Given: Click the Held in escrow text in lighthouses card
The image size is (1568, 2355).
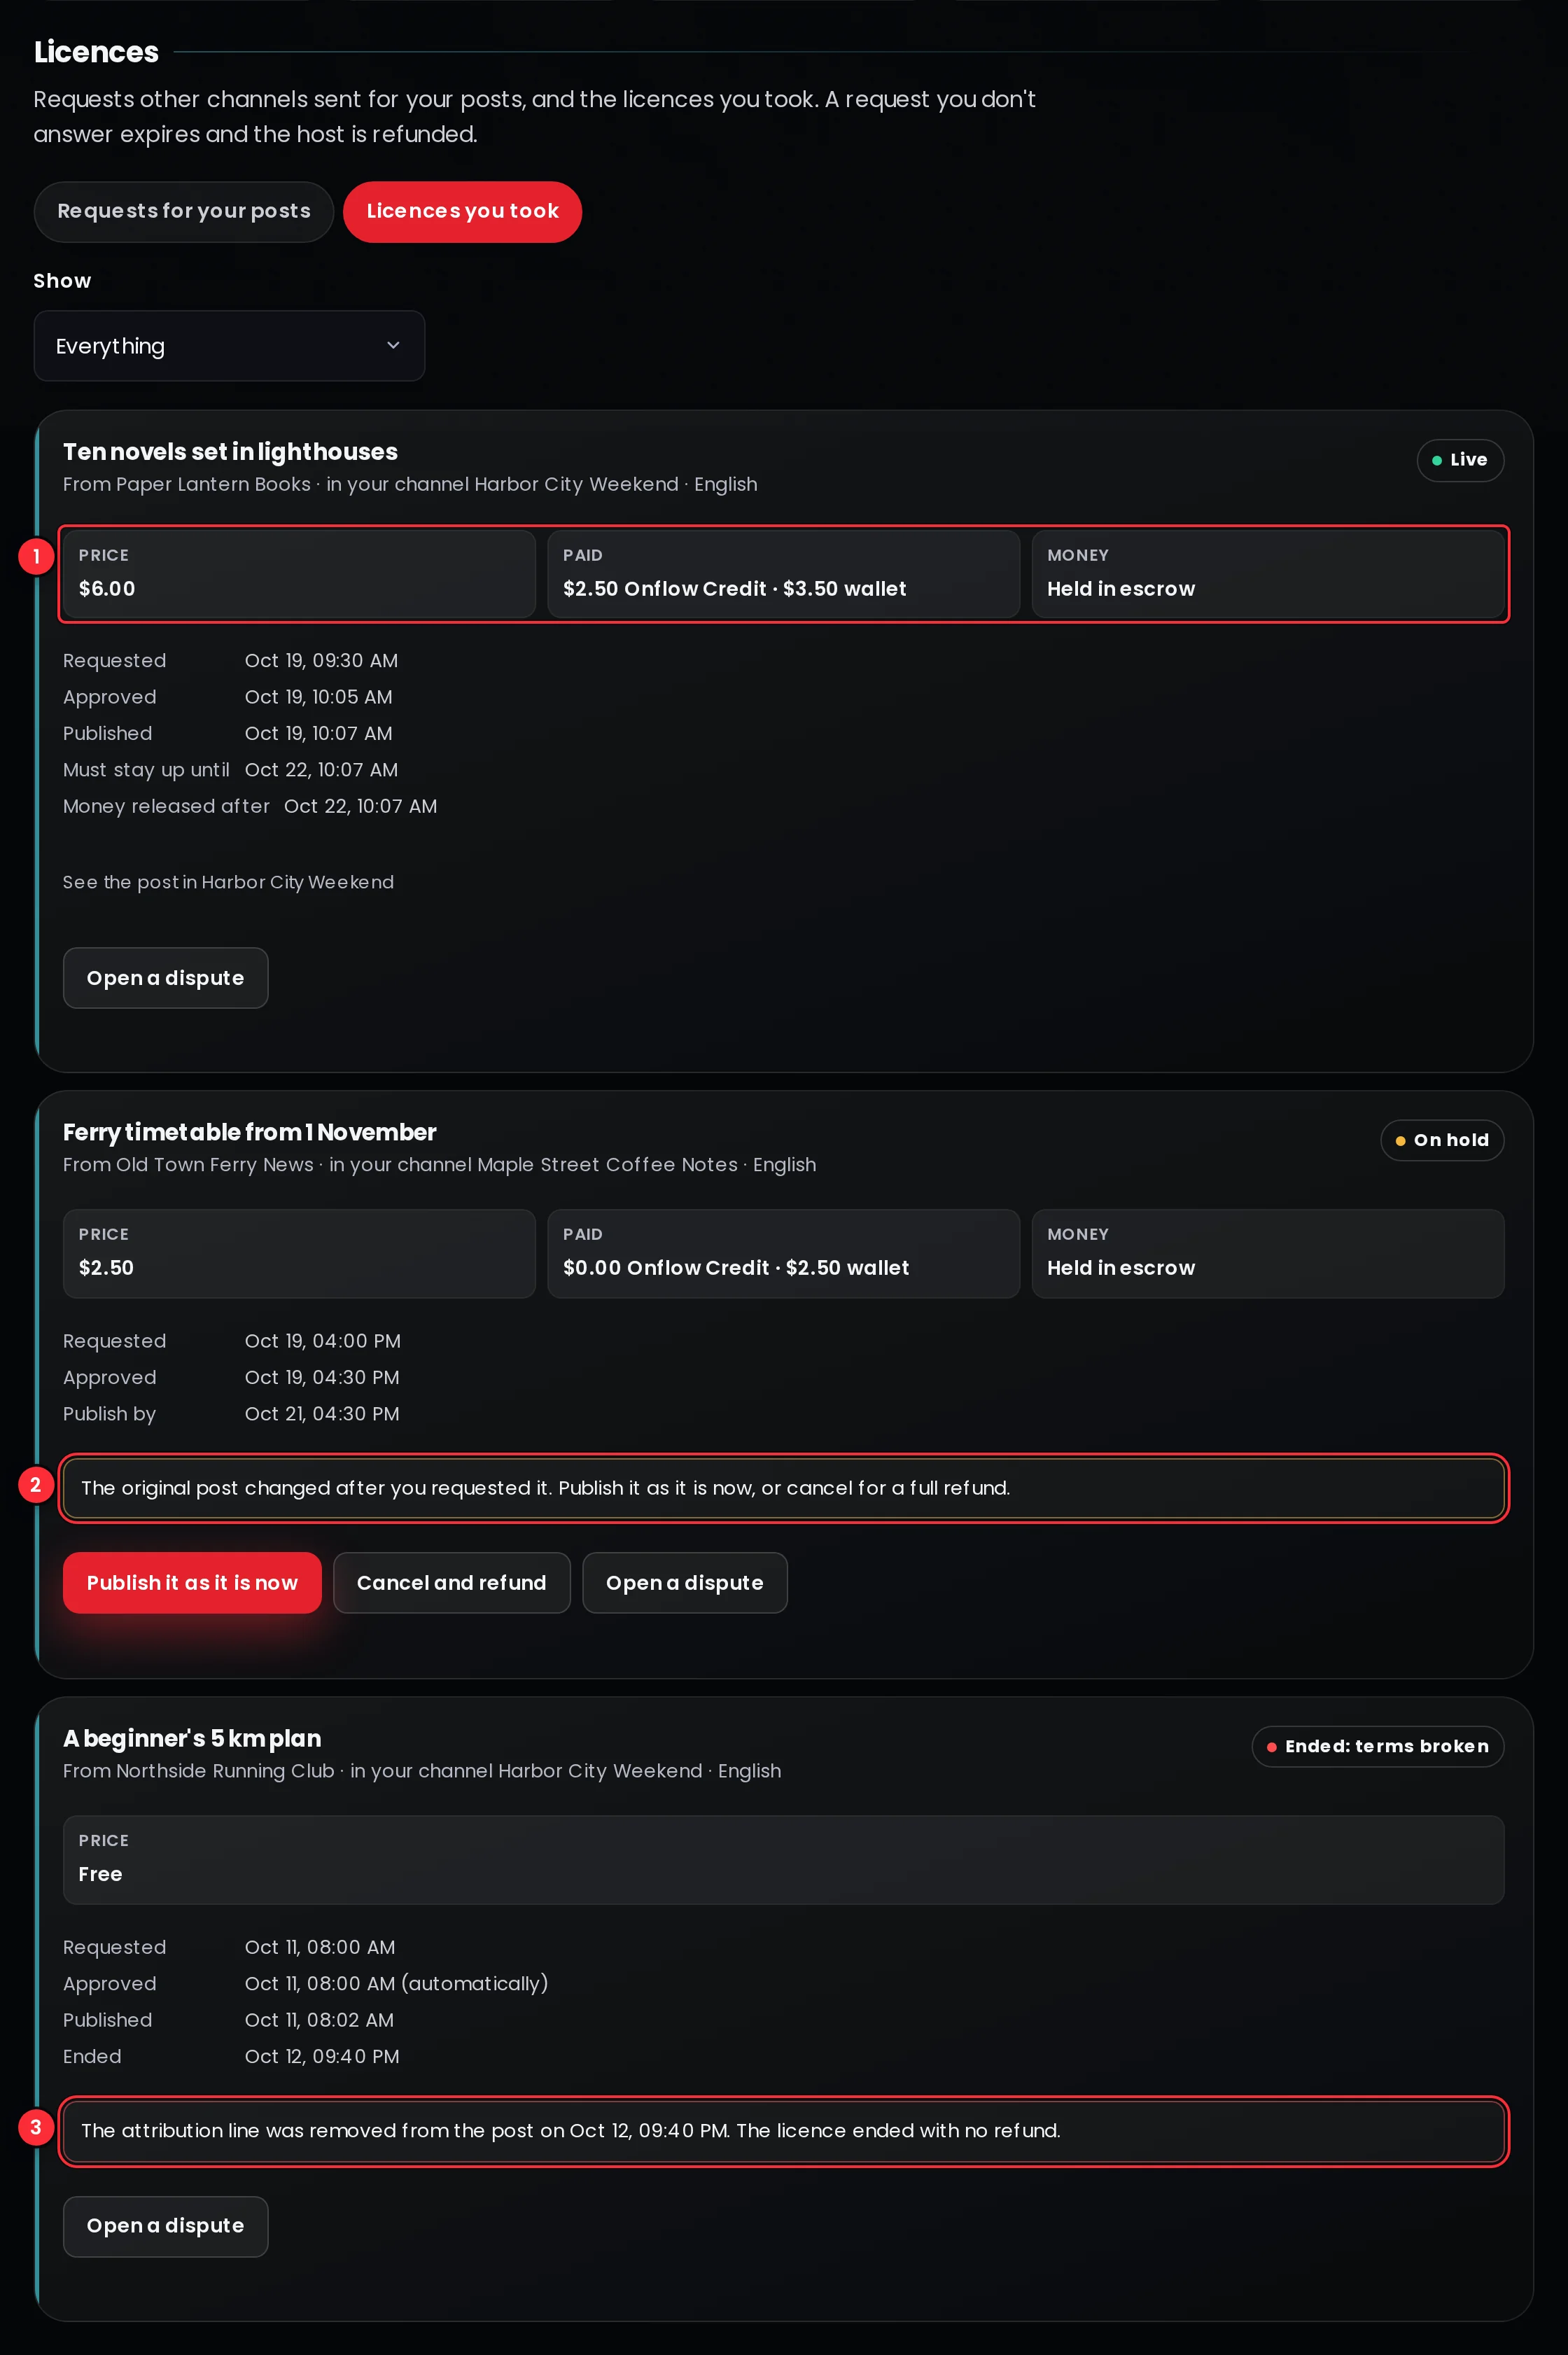Looking at the screenshot, I should click(x=1121, y=588).
